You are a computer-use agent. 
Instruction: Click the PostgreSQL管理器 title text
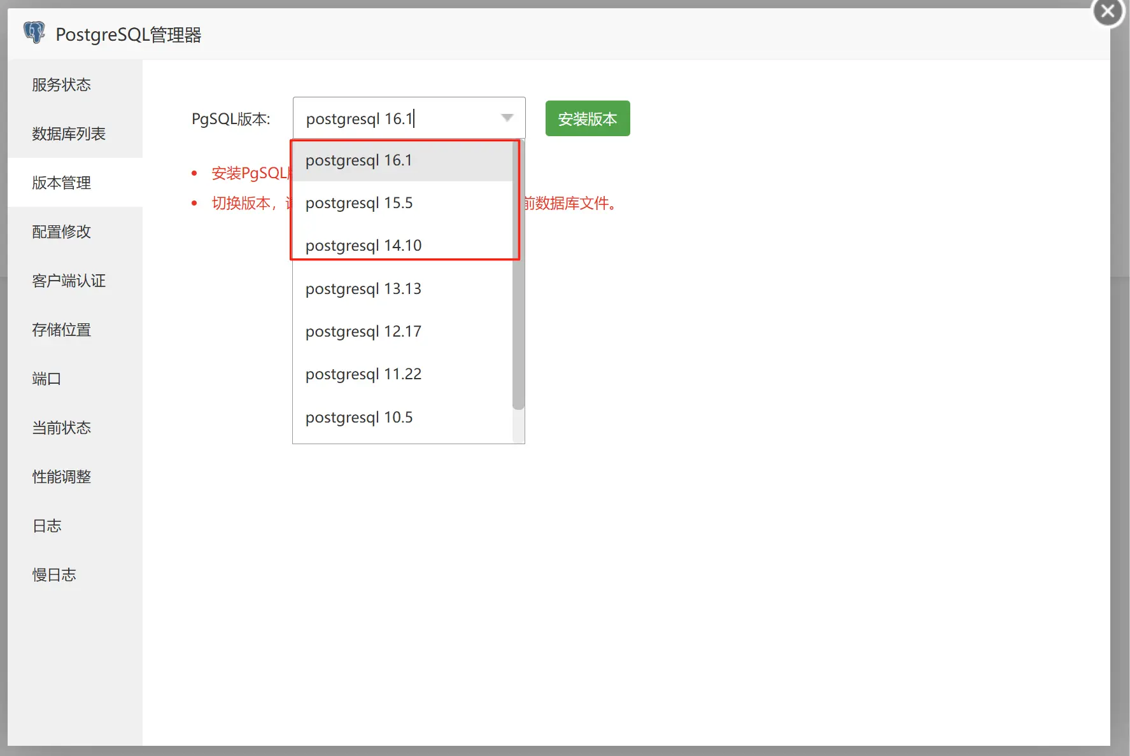click(129, 34)
